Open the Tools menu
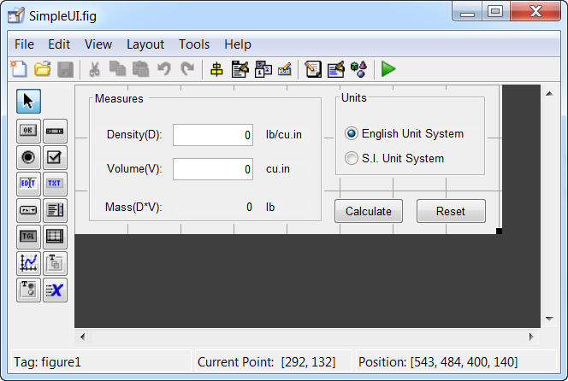Screen dimensions: 568x381 coord(193,44)
